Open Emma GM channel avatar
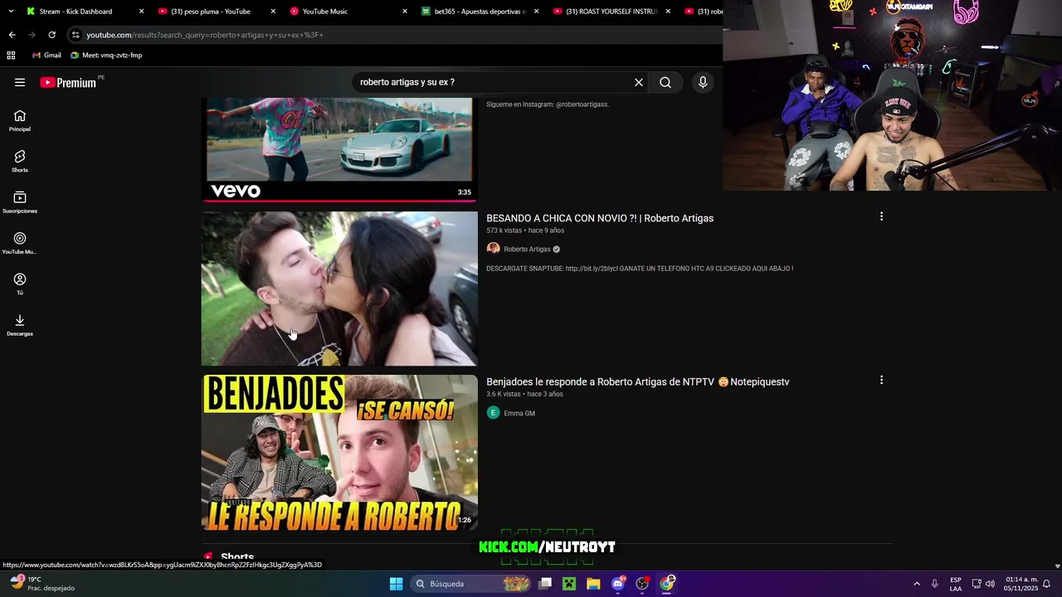This screenshot has height=597, width=1062. click(x=493, y=413)
